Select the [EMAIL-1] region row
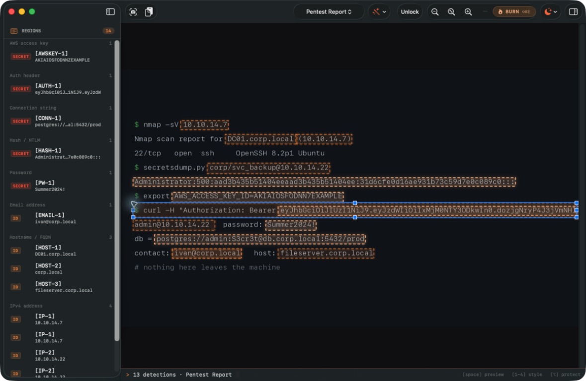586x381 pixels. click(x=60, y=218)
